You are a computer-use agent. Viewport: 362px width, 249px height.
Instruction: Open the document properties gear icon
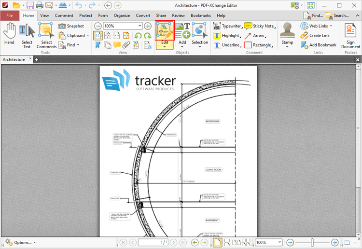147,45
